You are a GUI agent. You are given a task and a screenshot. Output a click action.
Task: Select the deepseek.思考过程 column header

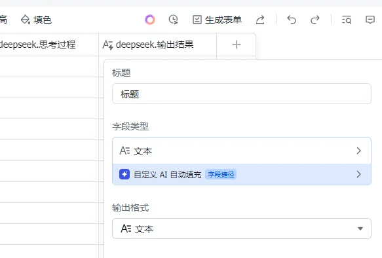point(48,45)
